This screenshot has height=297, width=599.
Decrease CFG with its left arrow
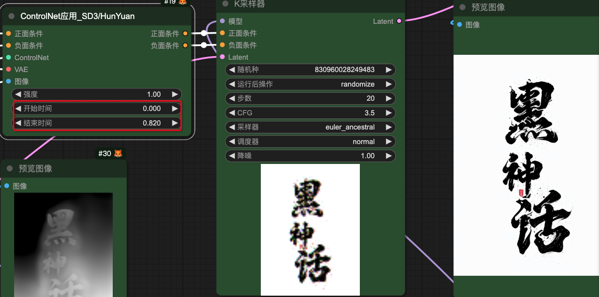pyautogui.click(x=232, y=113)
